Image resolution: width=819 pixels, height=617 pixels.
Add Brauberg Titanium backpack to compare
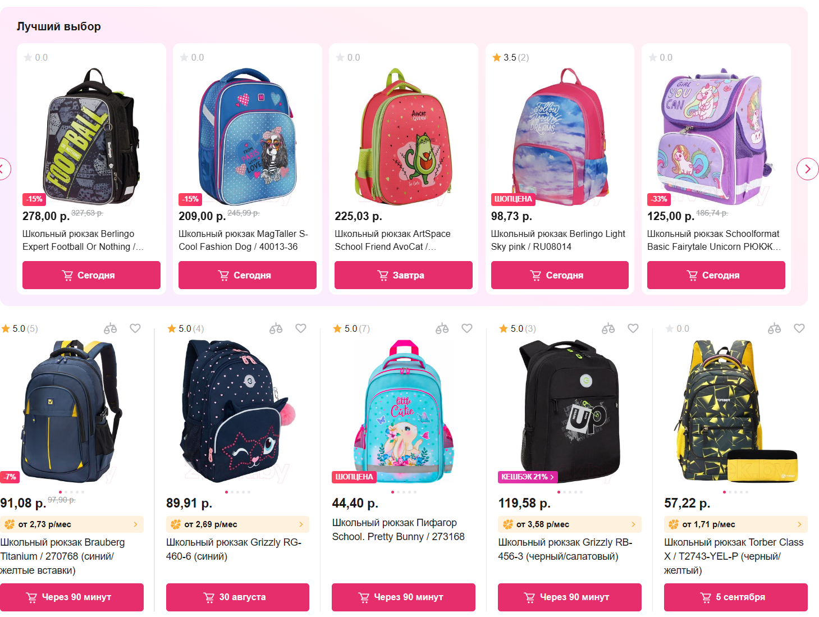click(x=110, y=328)
